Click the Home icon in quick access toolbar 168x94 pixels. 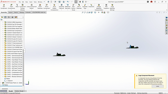click(x=48, y=2)
